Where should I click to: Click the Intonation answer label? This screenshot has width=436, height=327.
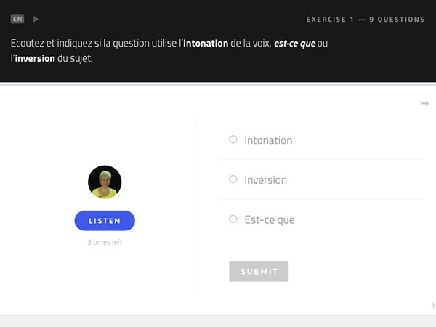[x=268, y=140]
